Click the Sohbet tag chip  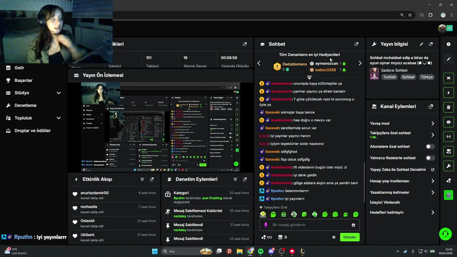click(x=408, y=77)
